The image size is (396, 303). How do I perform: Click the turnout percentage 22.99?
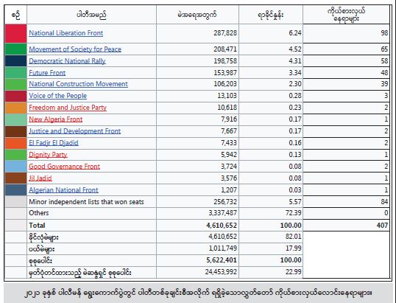coord(294,272)
